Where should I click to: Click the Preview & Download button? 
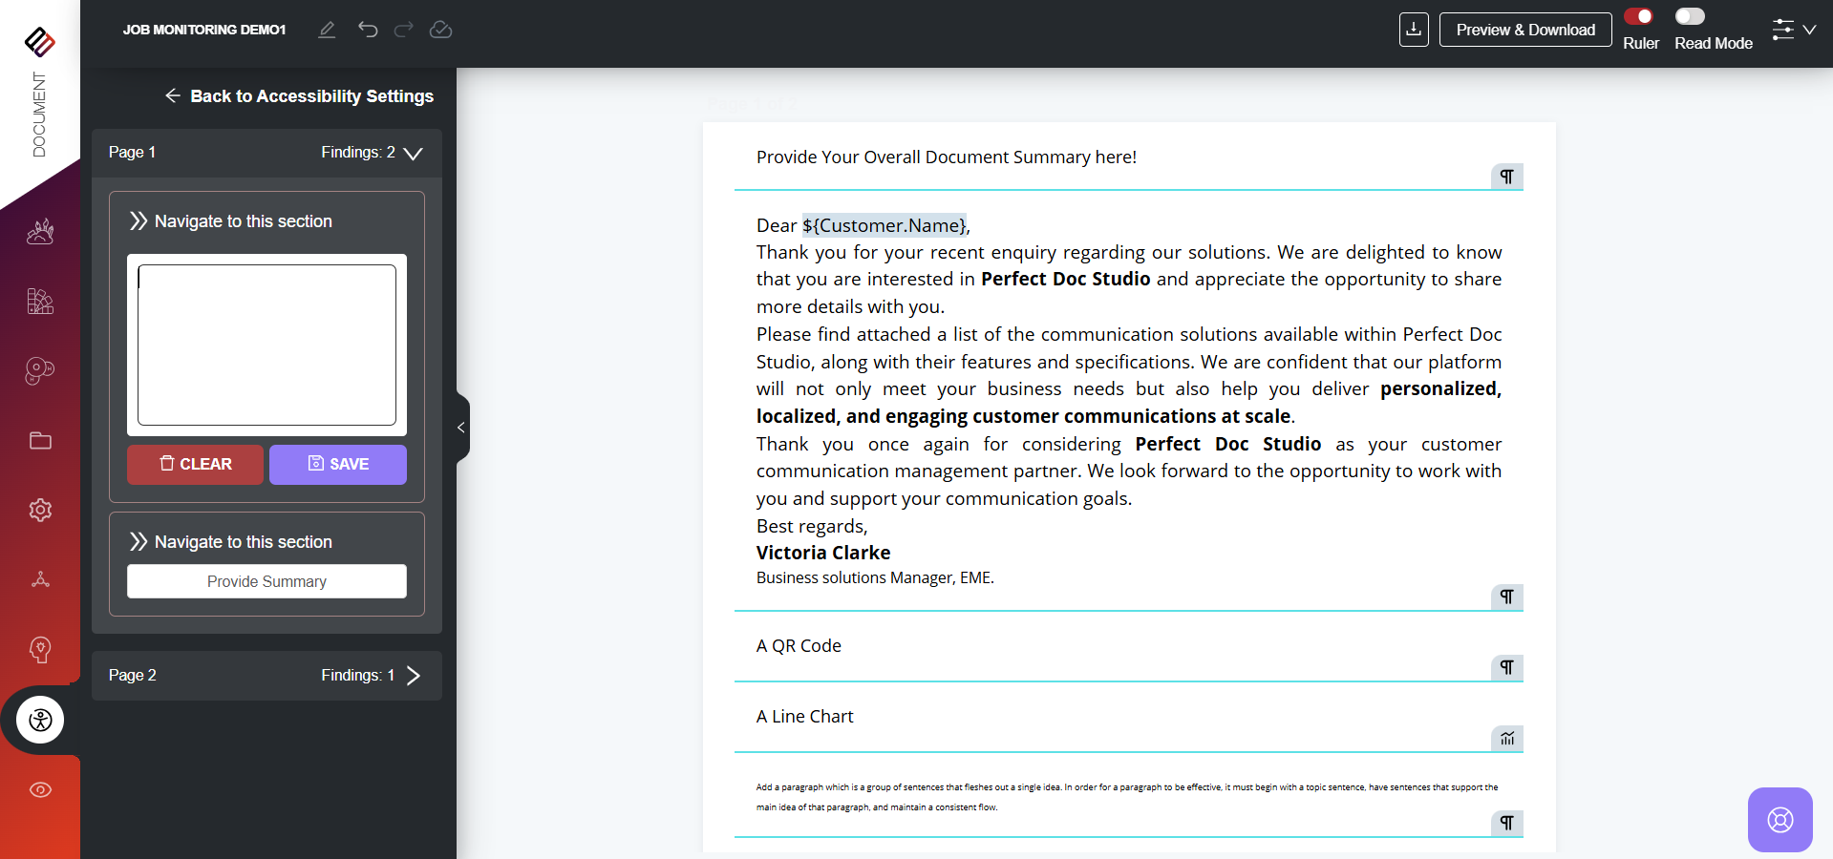point(1524,30)
